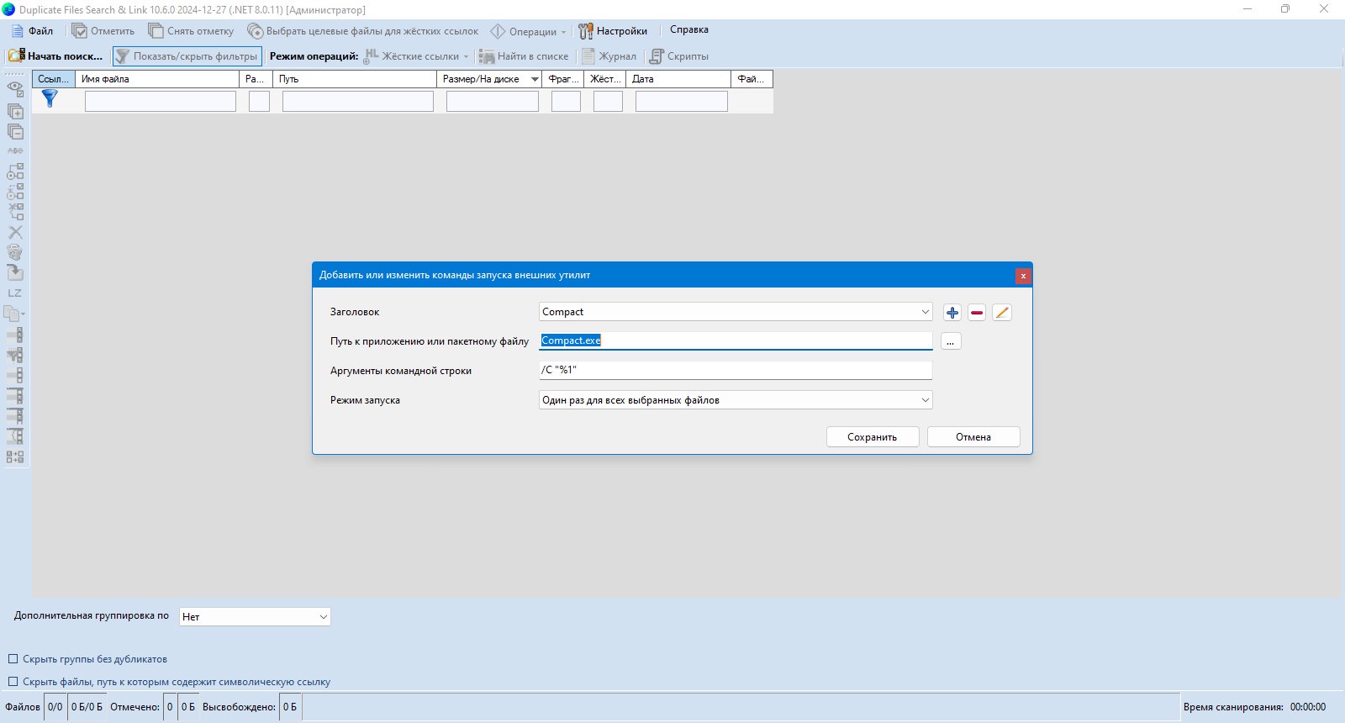This screenshot has height=723, width=1345.
Task: Open the Файл menu
Action: tap(32, 31)
